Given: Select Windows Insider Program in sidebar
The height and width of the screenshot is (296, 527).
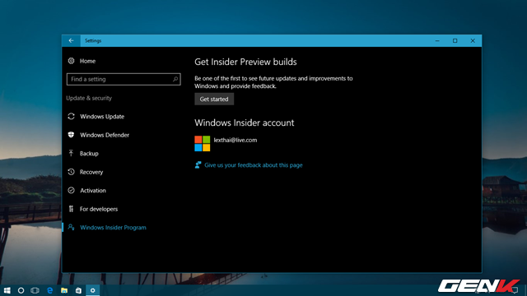Looking at the screenshot, I should coord(113,227).
